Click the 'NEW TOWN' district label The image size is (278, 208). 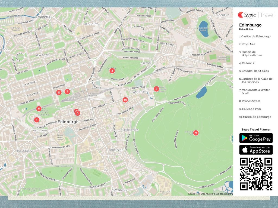[42, 55]
